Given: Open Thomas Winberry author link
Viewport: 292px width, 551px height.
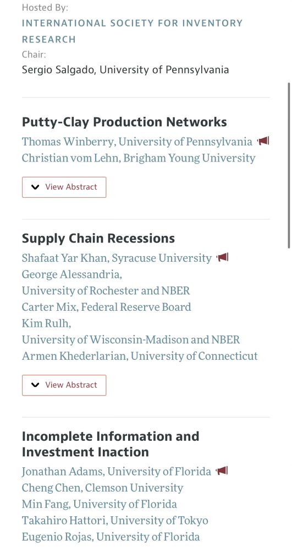Looking at the screenshot, I should point(137,142).
